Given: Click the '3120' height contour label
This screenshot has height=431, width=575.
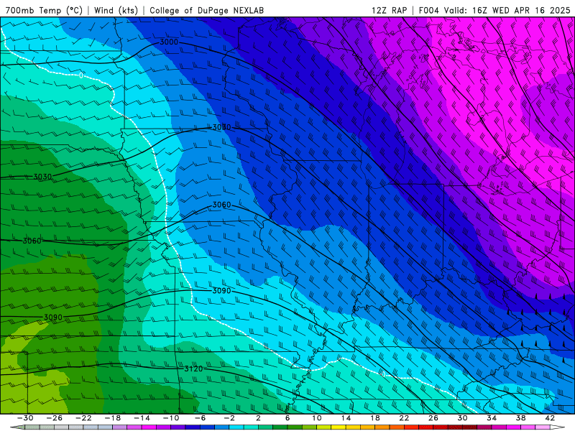Looking at the screenshot, I should (x=193, y=369).
